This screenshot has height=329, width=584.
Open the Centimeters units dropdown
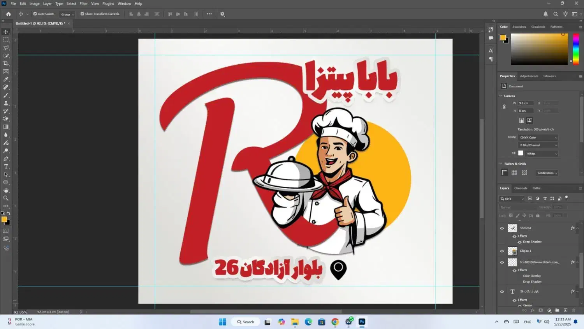click(x=547, y=173)
